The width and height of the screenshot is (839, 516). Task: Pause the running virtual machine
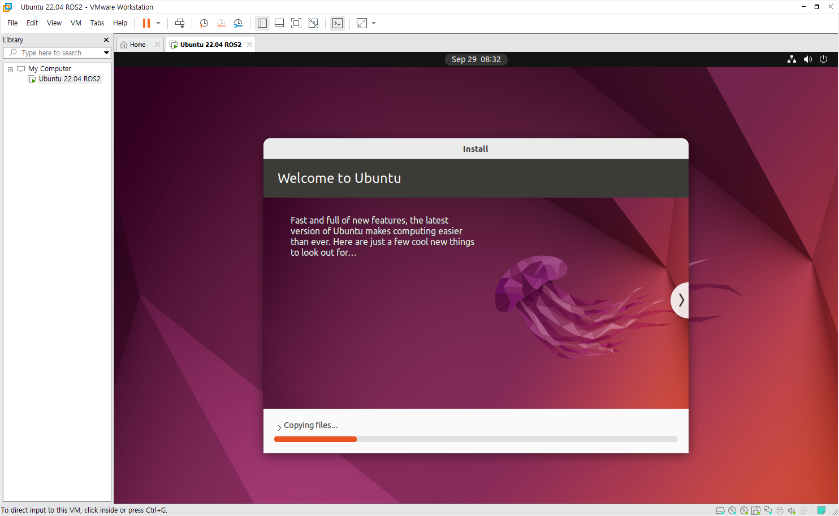coord(146,23)
